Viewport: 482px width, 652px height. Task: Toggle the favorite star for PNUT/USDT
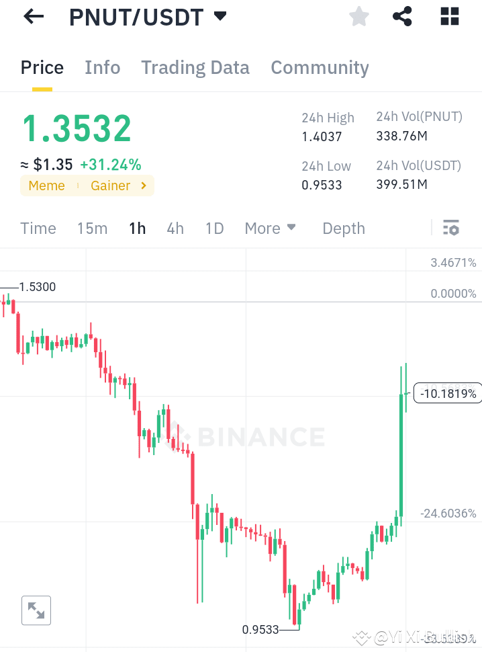point(358,16)
